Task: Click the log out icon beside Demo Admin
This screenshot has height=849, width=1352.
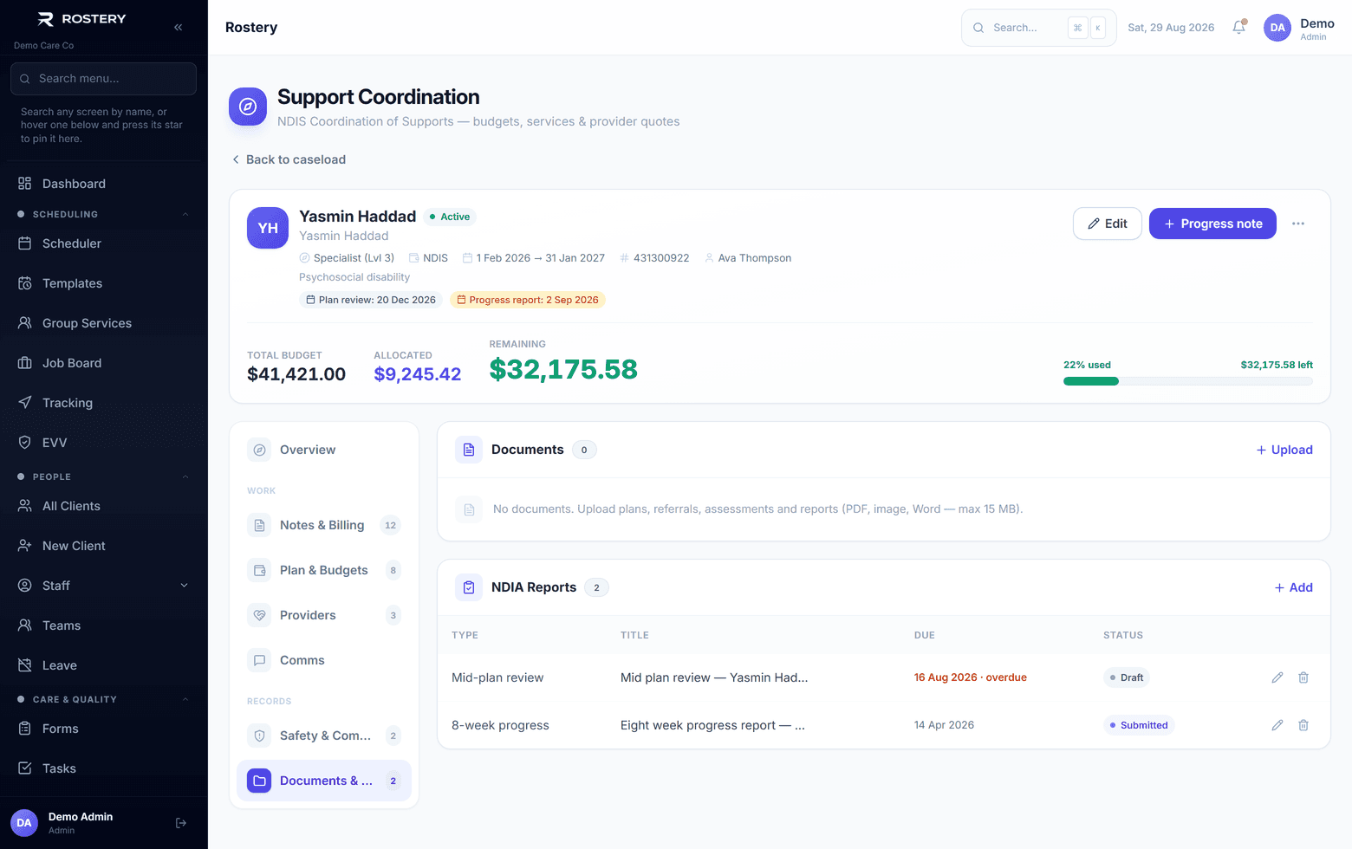Action: 181,823
